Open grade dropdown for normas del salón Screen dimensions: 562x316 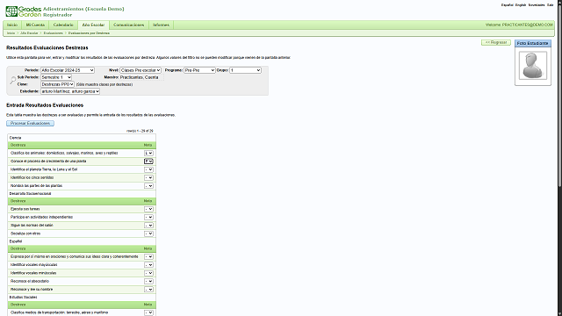pos(148,226)
